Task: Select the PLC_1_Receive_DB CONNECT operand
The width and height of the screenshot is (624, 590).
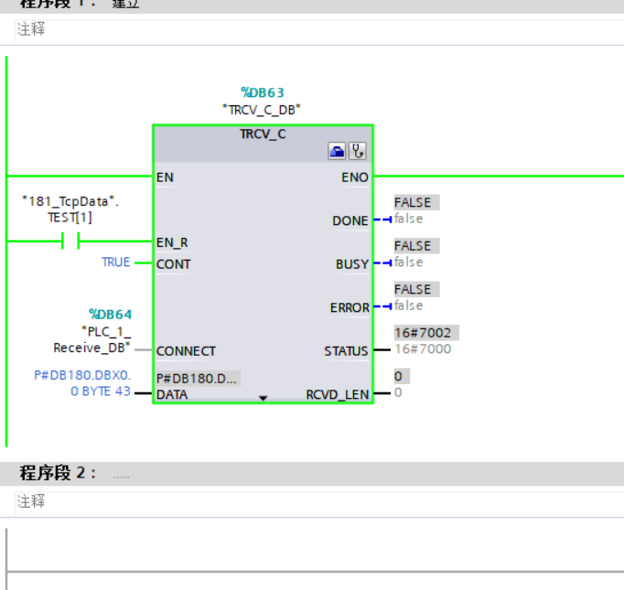Action: 91,339
